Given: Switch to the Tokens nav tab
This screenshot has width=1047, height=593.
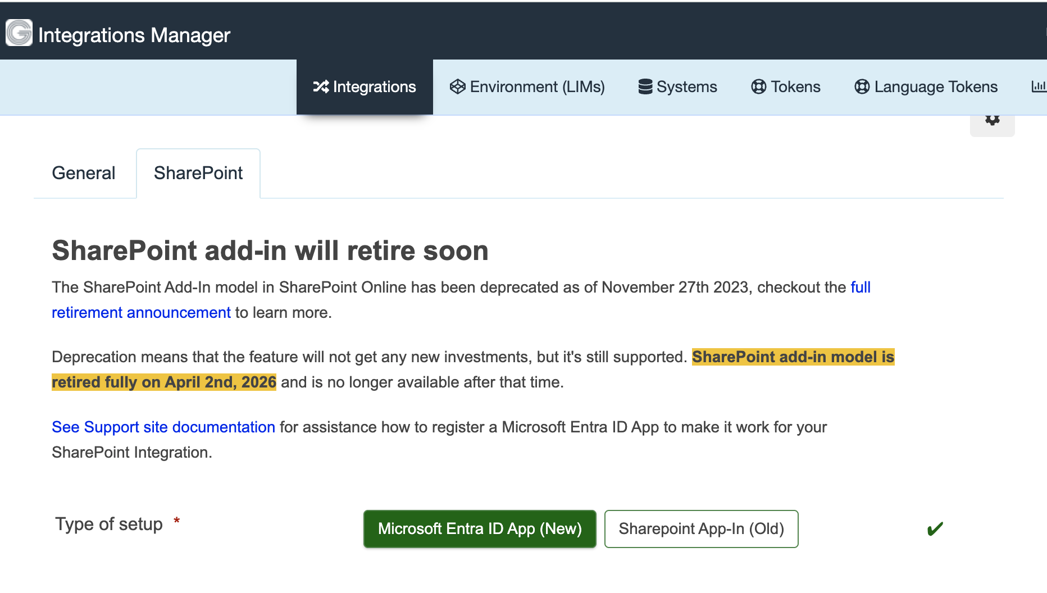Looking at the screenshot, I should coord(786,87).
